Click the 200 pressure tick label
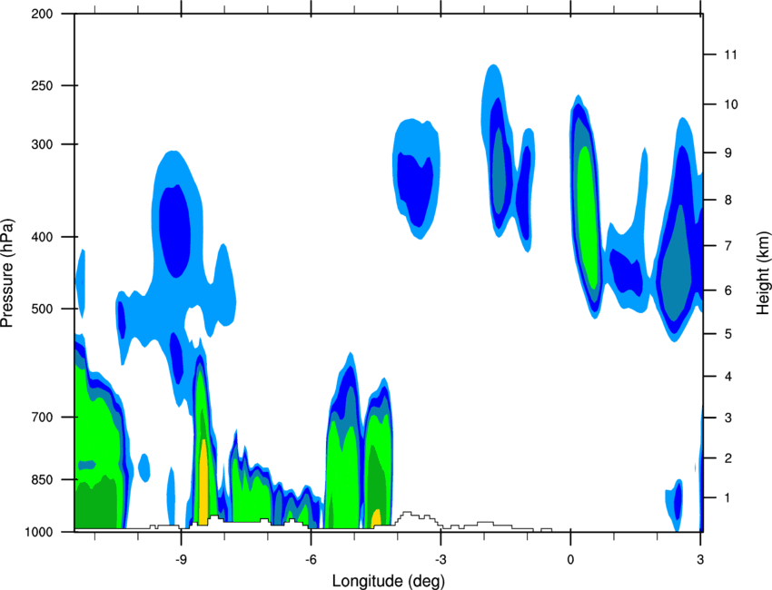 coord(42,14)
